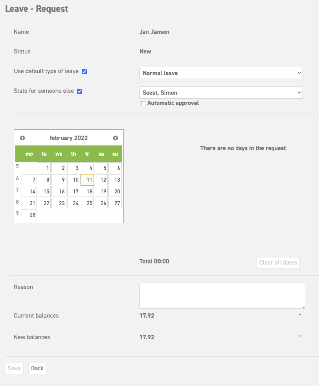This screenshot has height=386, width=319.
Task: Click week number 6 on the calendar
Action: 17,178
